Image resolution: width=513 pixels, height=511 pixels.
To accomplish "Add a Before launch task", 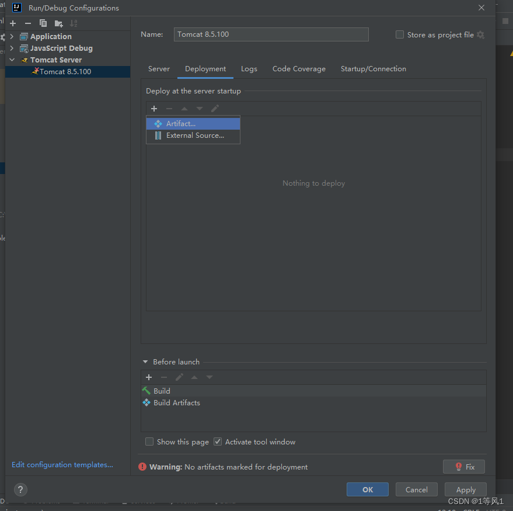I will 149,377.
